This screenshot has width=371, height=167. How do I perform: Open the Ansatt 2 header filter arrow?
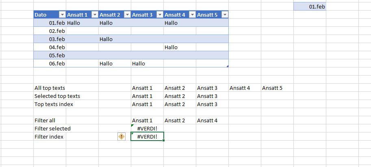point(127,15)
